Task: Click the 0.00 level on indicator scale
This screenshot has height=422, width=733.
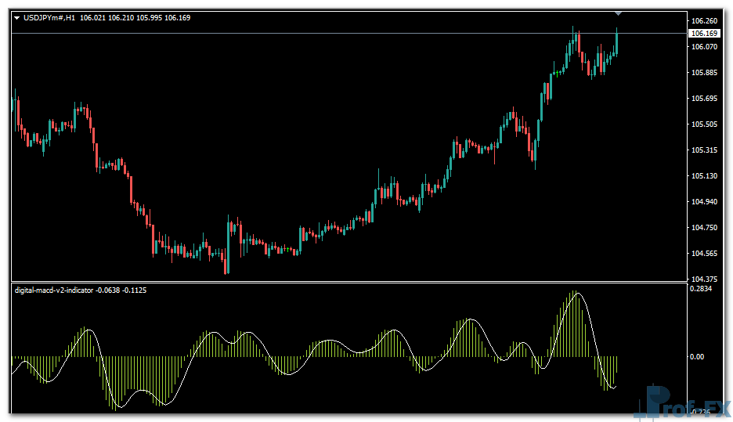Action: (697, 356)
